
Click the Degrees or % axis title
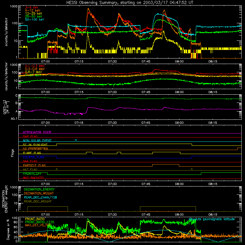(x=8, y=229)
